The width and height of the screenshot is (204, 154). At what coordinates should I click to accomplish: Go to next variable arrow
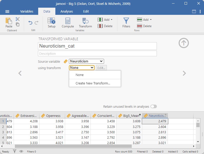tap(184, 73)
